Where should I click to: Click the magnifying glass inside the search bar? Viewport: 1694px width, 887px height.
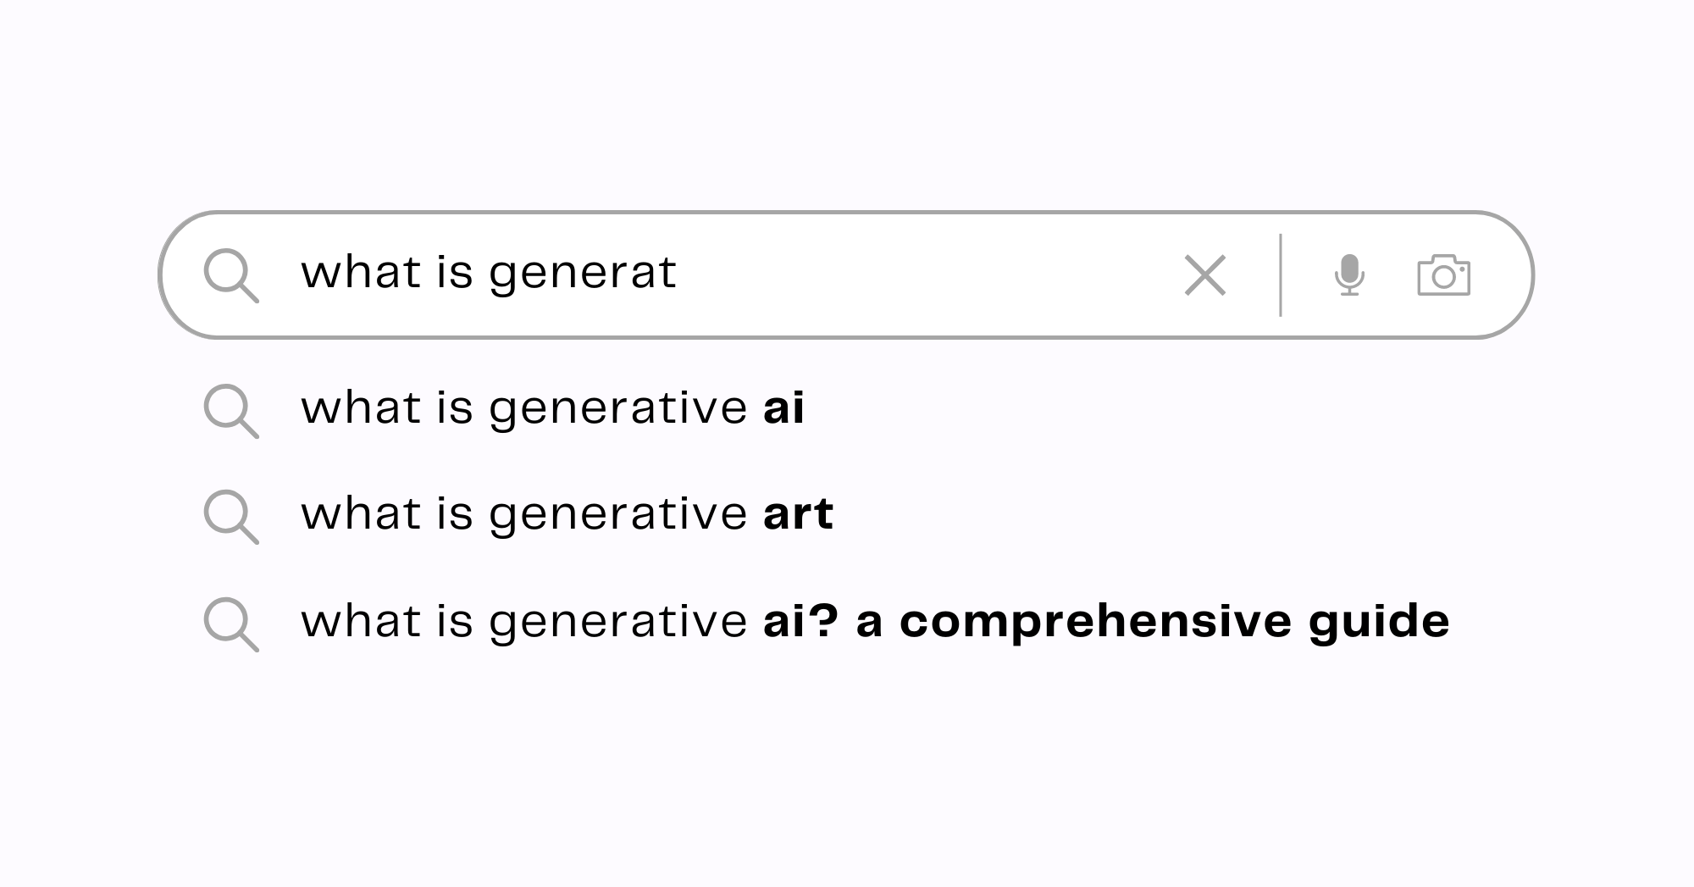coord(232,274)
